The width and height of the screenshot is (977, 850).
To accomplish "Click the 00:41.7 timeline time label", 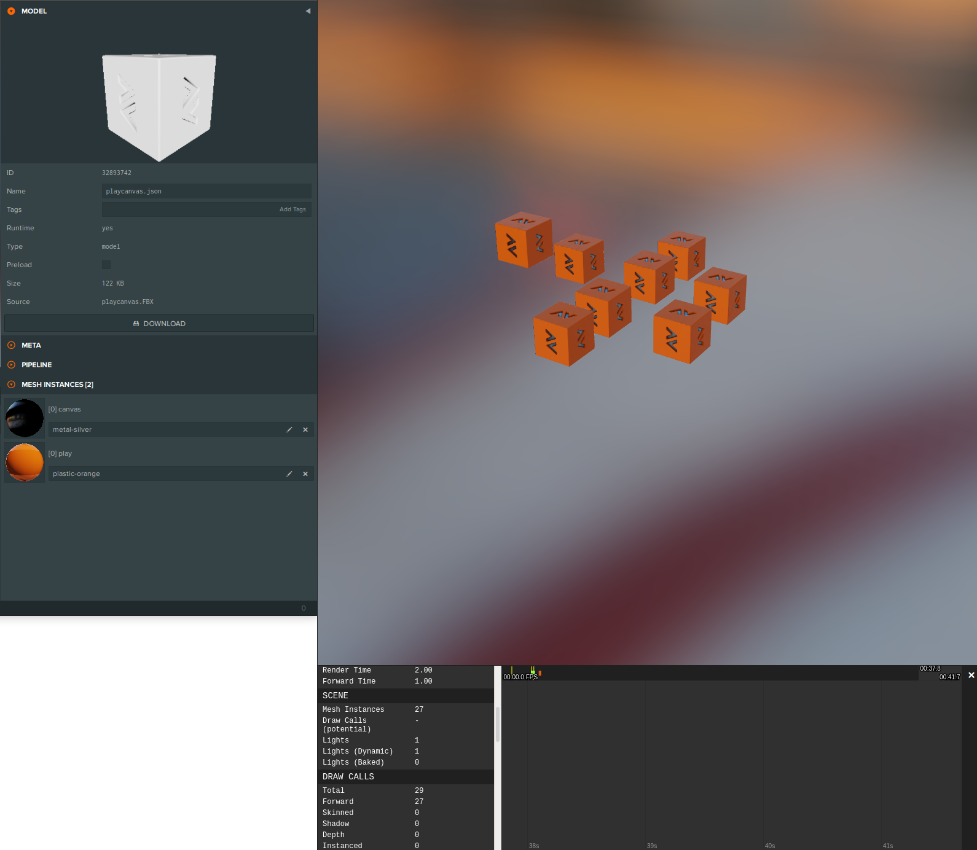I will pos(949,677).
